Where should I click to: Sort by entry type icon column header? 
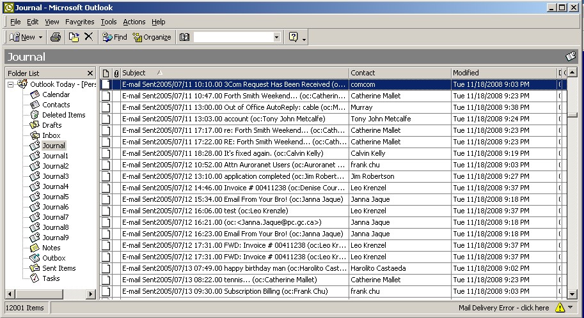point(106,73)
